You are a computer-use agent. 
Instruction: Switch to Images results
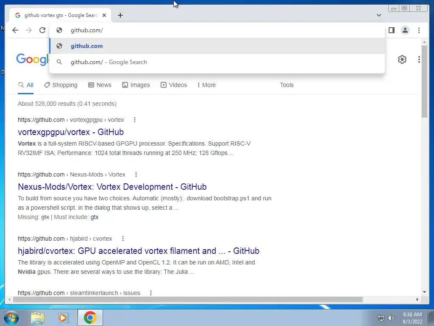pos(136,85)
